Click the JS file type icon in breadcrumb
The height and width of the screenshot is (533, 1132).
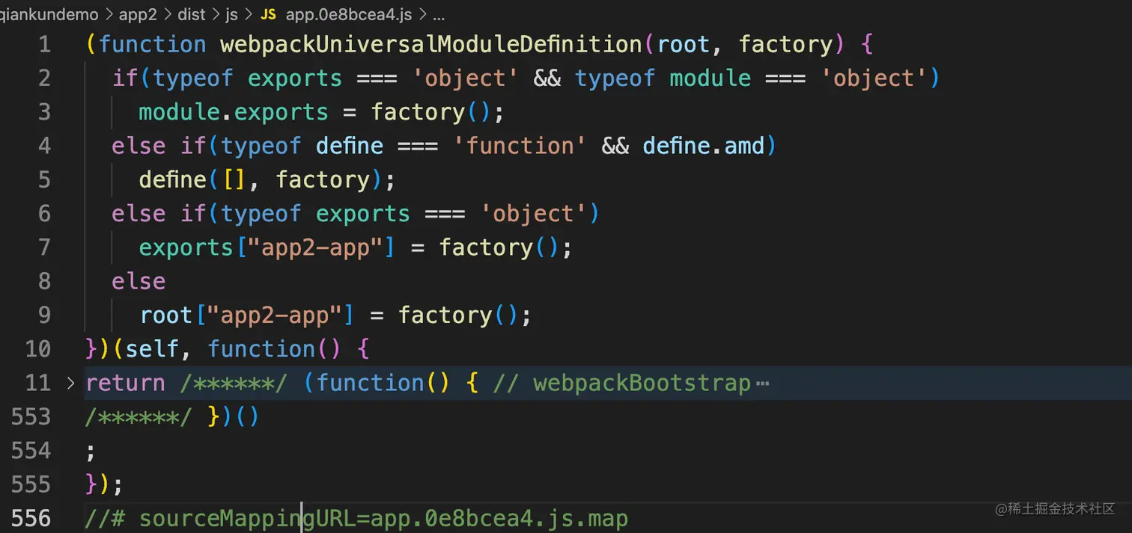268,14
